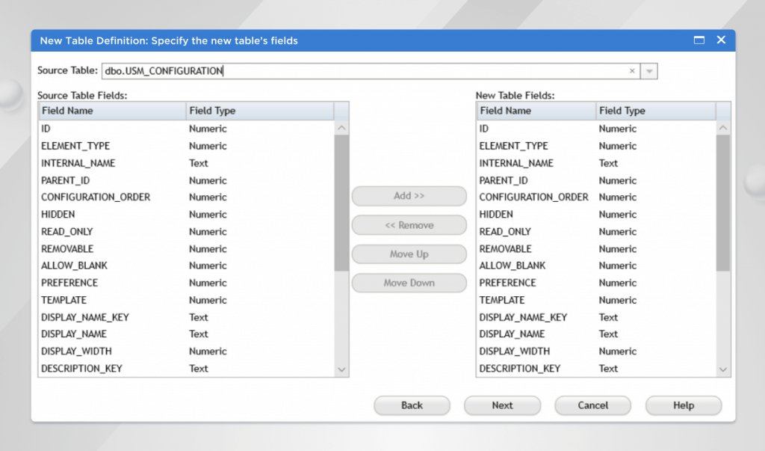Open the Source Table dropdown arrow

[x=649, y=71]
